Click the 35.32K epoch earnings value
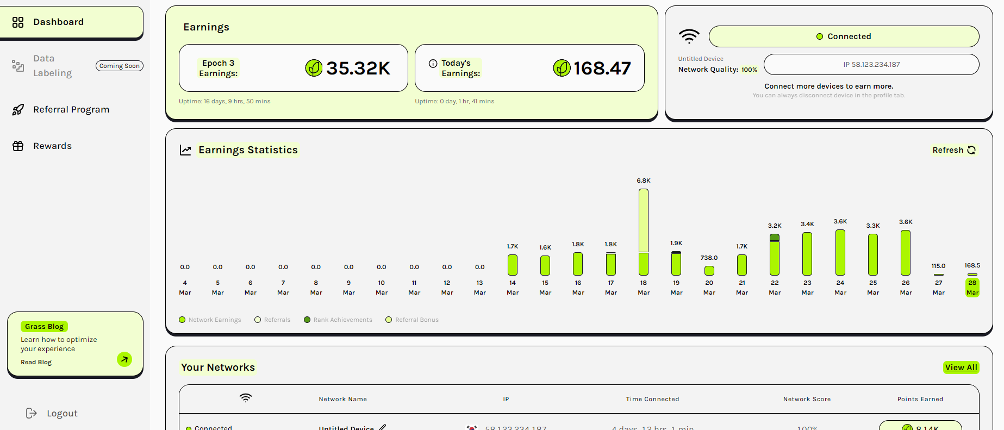The width and height of the screenshot is (1004, 430). point(358,68)
